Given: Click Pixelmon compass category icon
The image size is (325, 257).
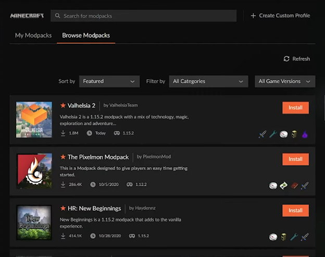Looking at the screenshot, I should (273, 186).
